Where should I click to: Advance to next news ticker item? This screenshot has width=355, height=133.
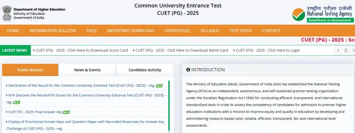click(x=353, y=51)
